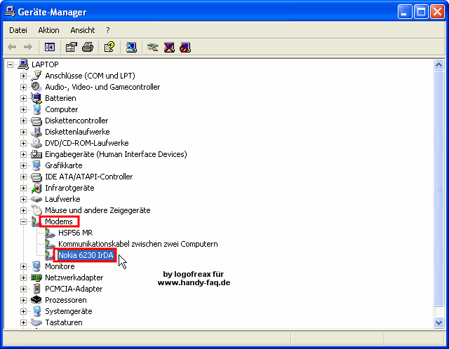
Task: Expand the Monitore node
Action: pos(23,266)
